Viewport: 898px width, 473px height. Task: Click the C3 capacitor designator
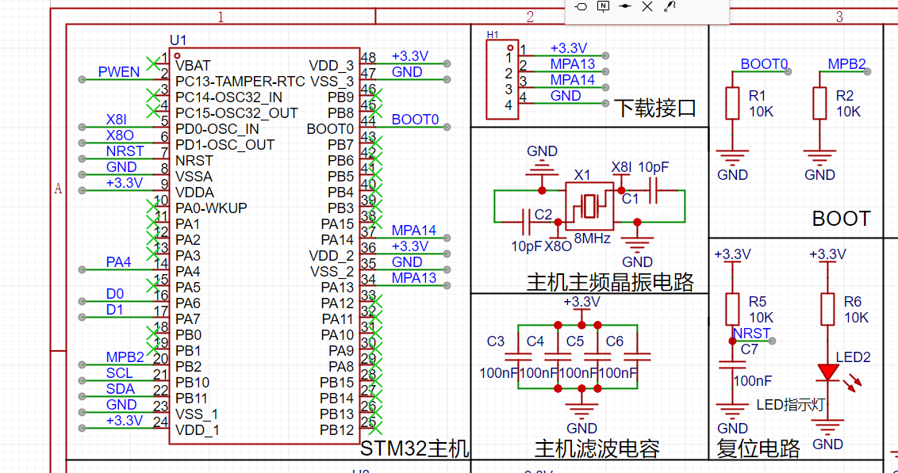[x=495, y=341]
